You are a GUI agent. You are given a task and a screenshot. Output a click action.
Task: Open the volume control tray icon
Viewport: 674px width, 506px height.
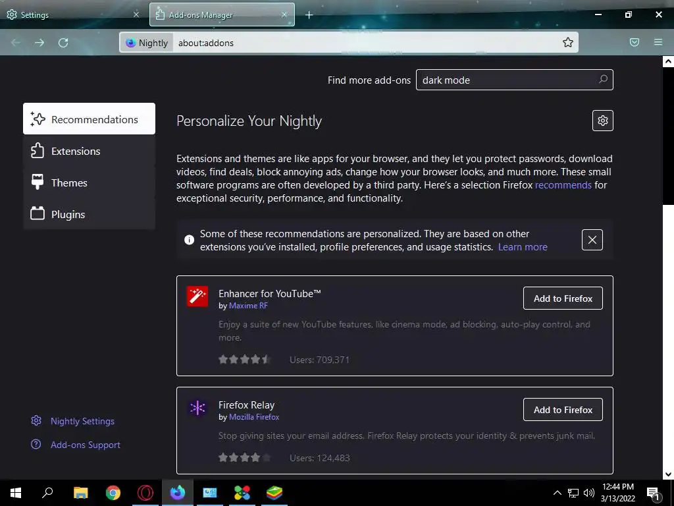[x=589, y=493]
